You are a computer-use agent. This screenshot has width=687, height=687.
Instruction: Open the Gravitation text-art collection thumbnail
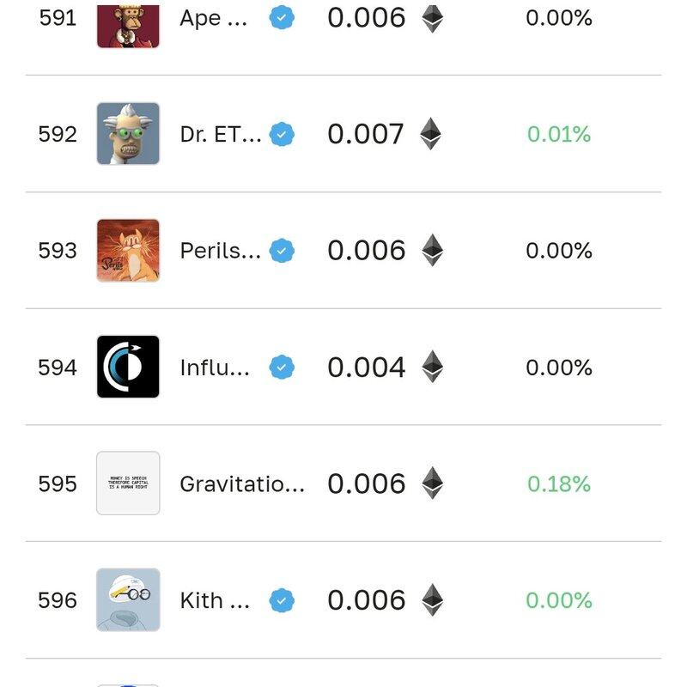pos(128,483)
